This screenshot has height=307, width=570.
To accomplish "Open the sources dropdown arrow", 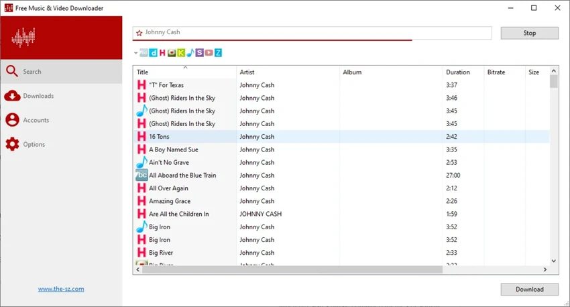I will tap(135, 53).
